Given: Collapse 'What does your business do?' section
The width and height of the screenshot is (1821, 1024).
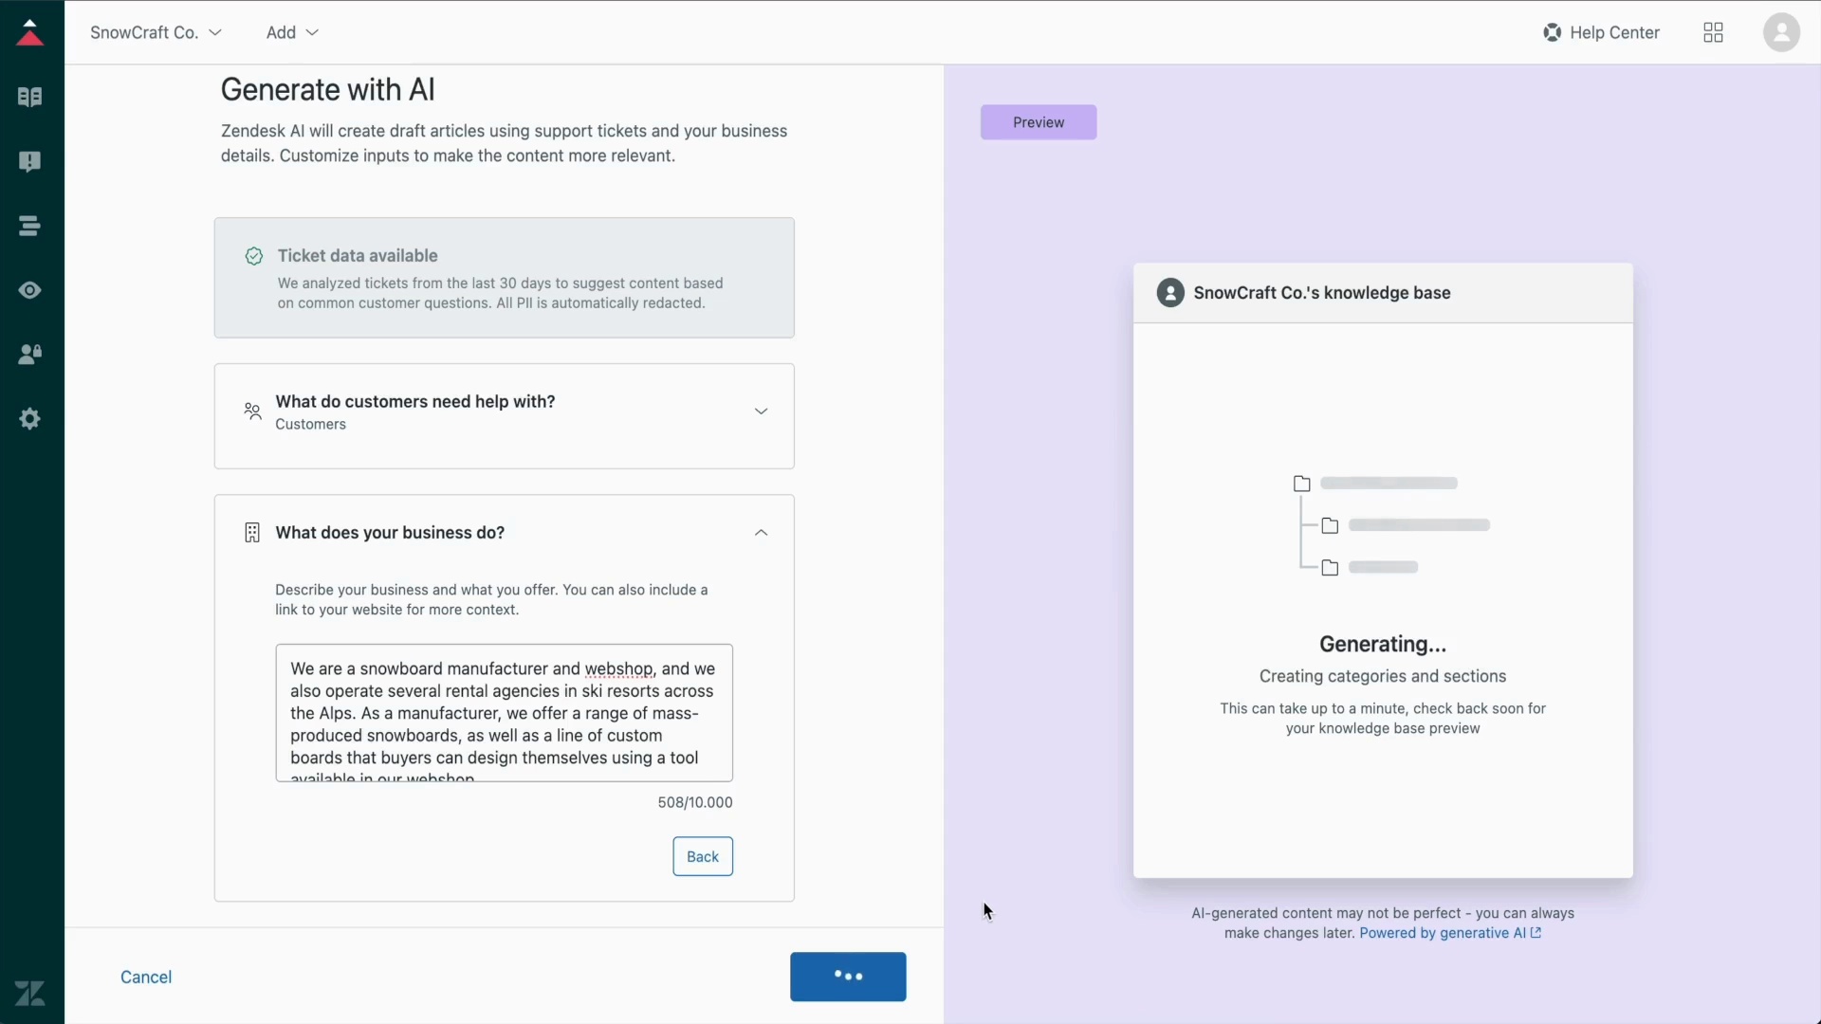Looking at the screenshot, I should click(x=761, y=533).
